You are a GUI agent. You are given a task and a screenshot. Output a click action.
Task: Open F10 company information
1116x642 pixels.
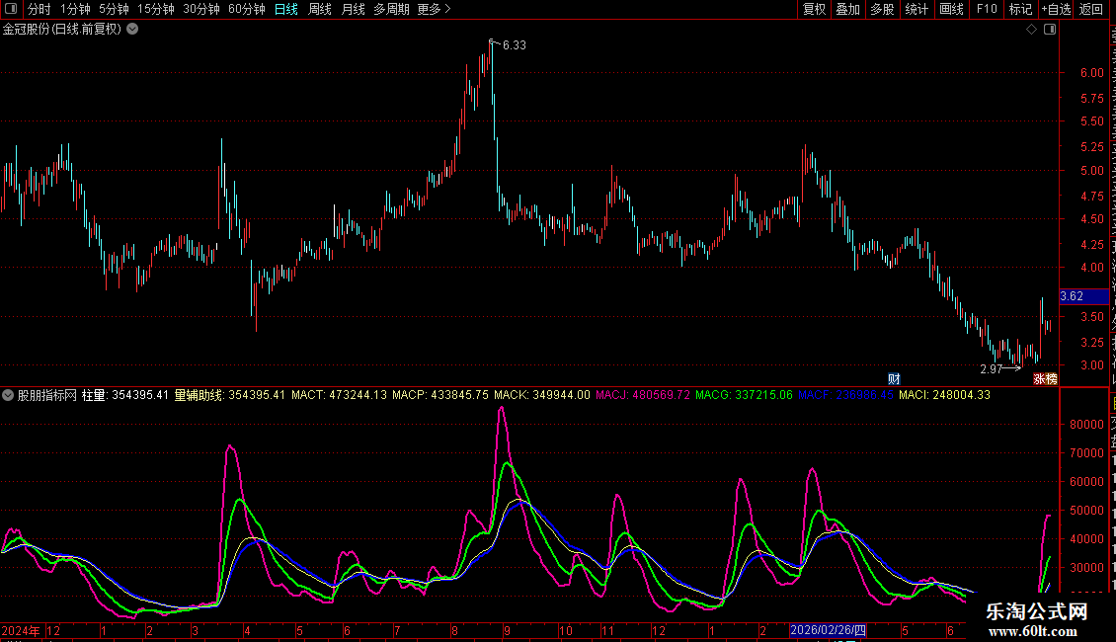[x=987, y=9]
